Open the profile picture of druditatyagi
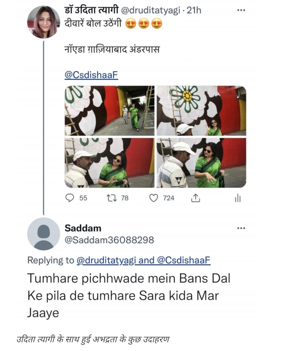Viewport: 286px width, 351px height. click(43, 22)
